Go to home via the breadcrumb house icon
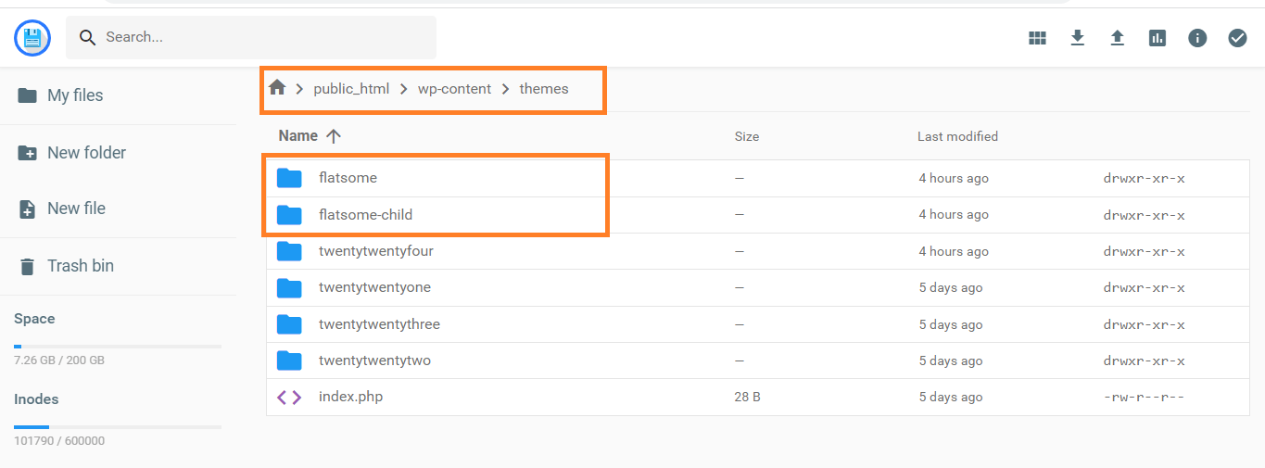Screen dimensions: 1265x468 pyautogui.click(x=276, y=88)
